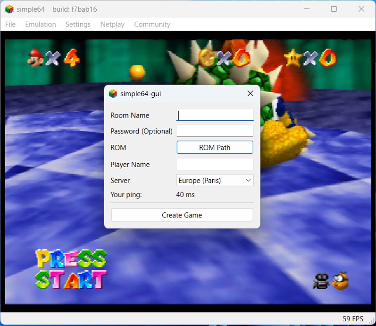Close the simple64 main window

tap(361, 9)
